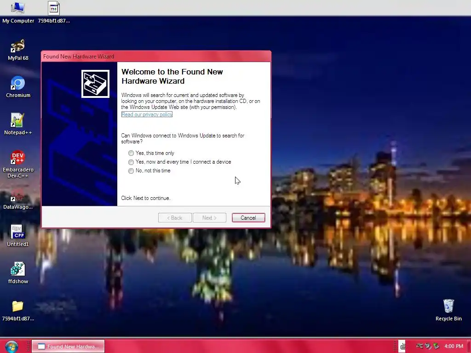The width and height of the screenshot is (471, 353).
Task: Choose 'Yes, now and every time' option
Action: click(x=180, y=162)
